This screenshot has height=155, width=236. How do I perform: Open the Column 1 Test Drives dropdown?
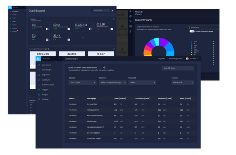(82, 83)
